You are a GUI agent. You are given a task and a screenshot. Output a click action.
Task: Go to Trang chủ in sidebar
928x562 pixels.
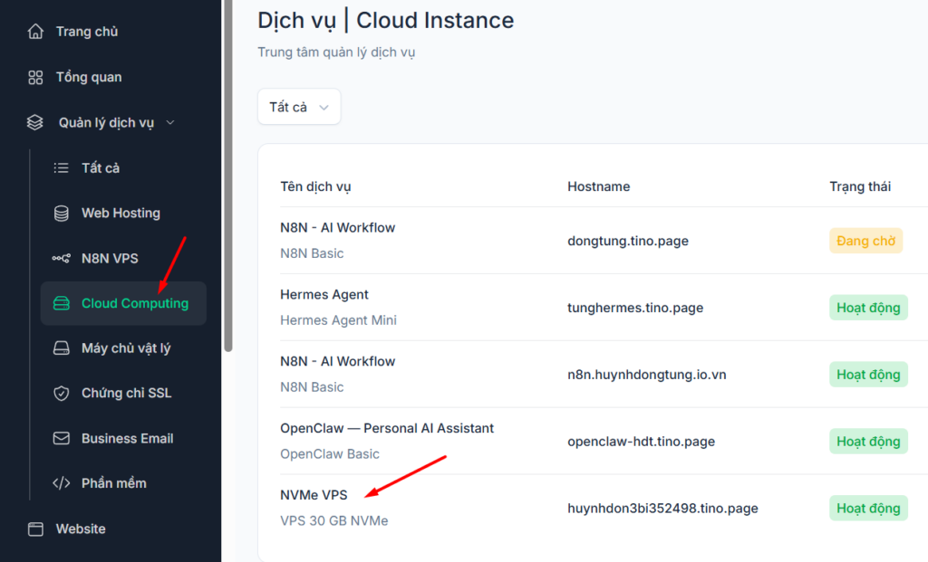(87, 32)
